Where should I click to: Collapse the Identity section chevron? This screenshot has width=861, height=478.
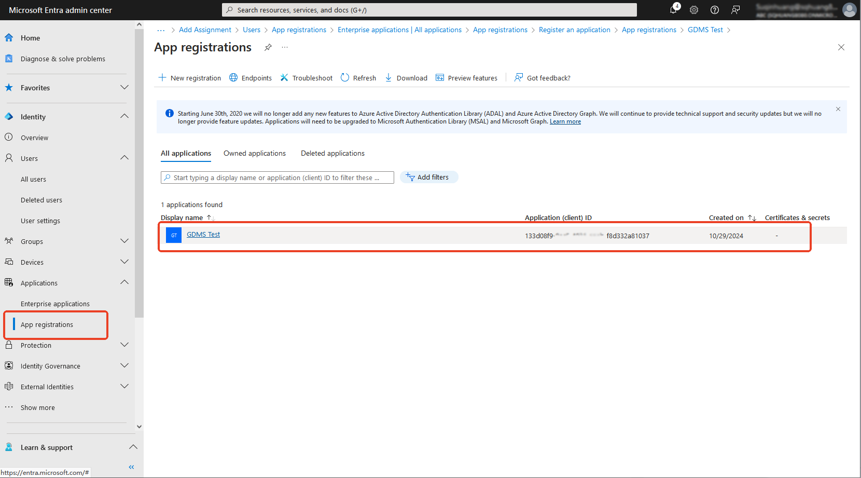pyautogui.click(x=124, y=116)
